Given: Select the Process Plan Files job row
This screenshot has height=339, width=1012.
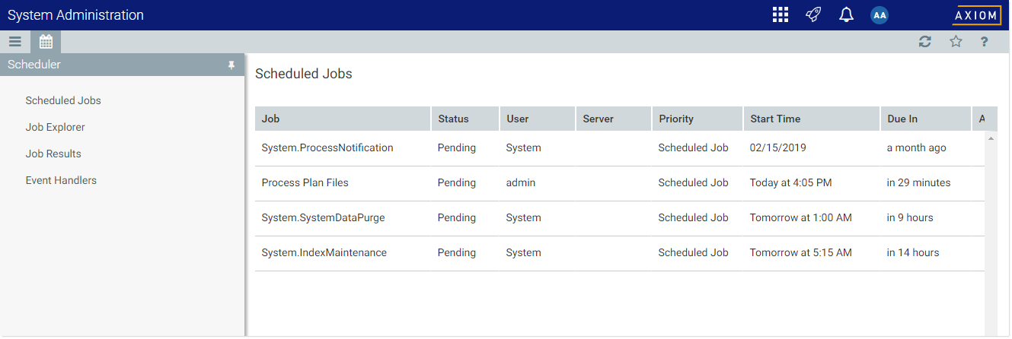Looking at the screenshot, I should (305, 183).
